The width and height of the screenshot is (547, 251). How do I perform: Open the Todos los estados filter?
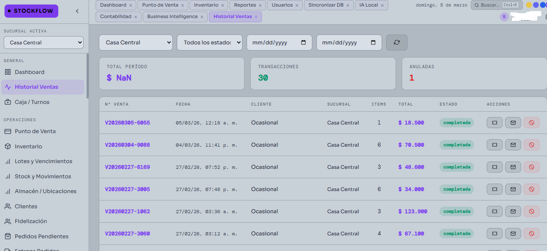(209, 42)
